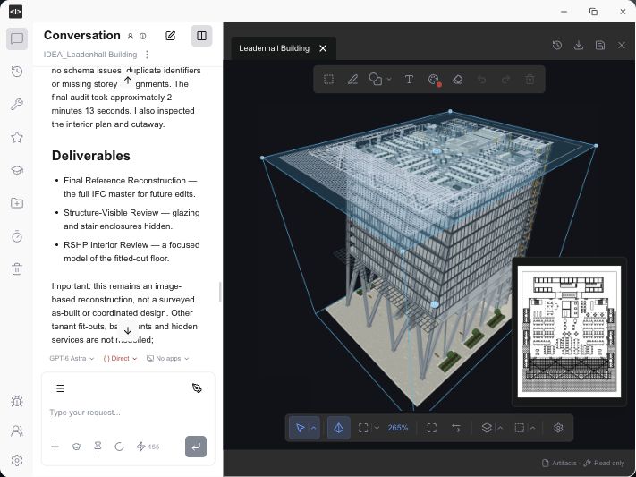Expand the layers options chevron
Image resolution: width=636 pixels, height=477 pixels.
(500, 428)
